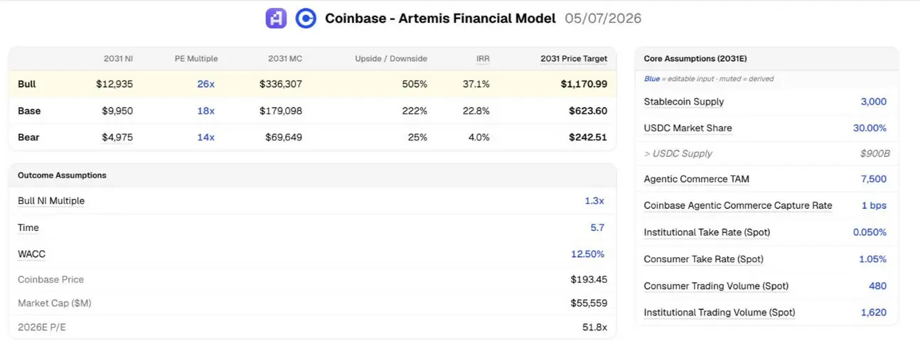The height and width of the screenshot is (351, 920).
Task: Click the USDC Market Share label
Action: click(x=688, y=128)
